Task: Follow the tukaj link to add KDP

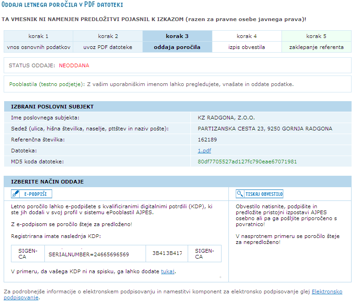Action: click(168, 271)
